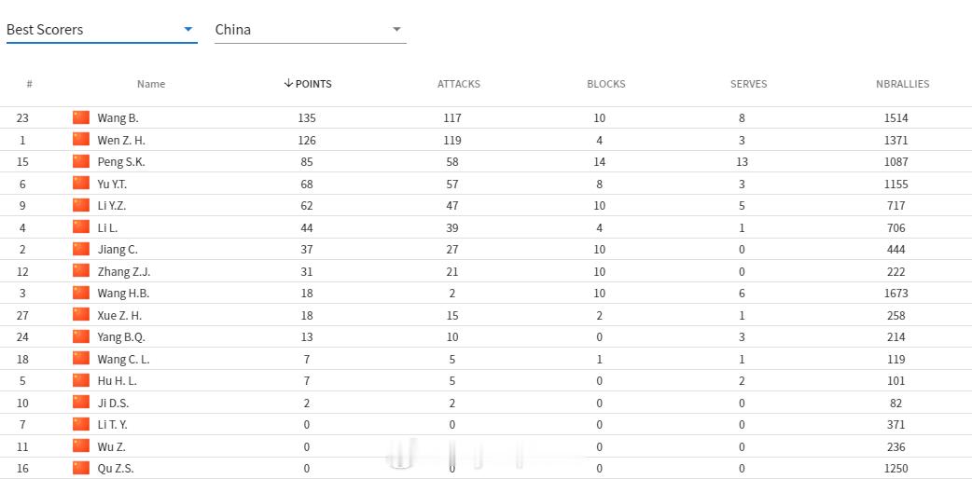Screen dimensions: 972x479
Task: Open player Li Y.Z. name link
Action: [112, 206]
